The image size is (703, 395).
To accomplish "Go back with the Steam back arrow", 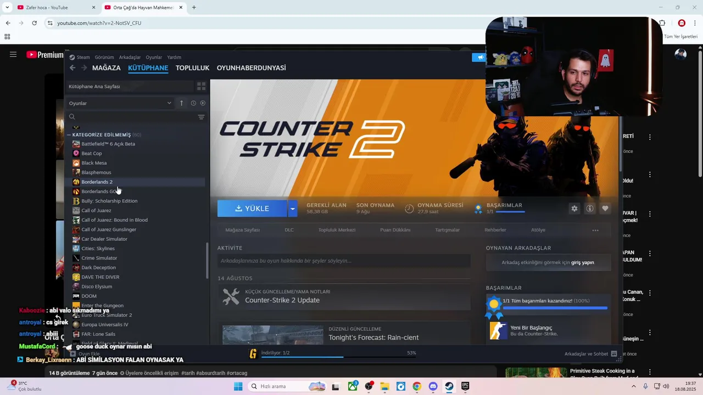I will [72, 68].
